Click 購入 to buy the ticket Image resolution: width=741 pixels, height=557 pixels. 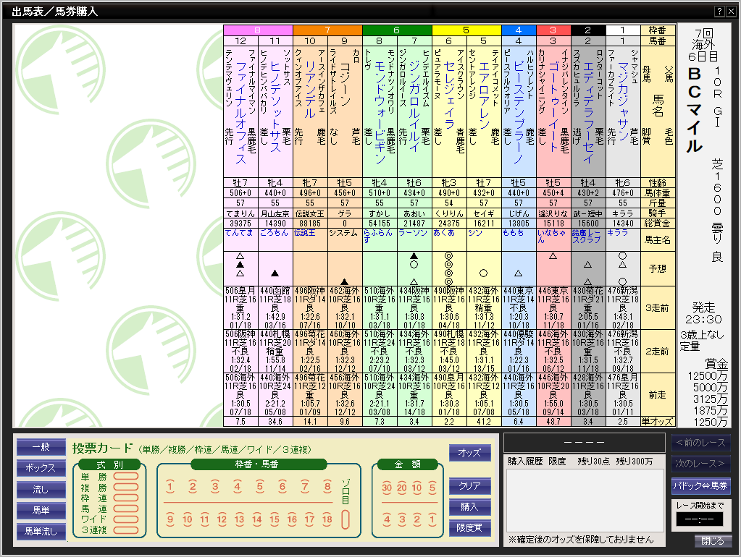tap(470, 506)
